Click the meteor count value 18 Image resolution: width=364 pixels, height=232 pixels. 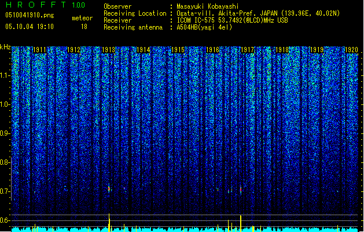click(x=84, y=27)
